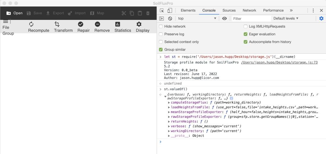Click the Cut scissors icon

pyautogui.click(x=124, y=13)
